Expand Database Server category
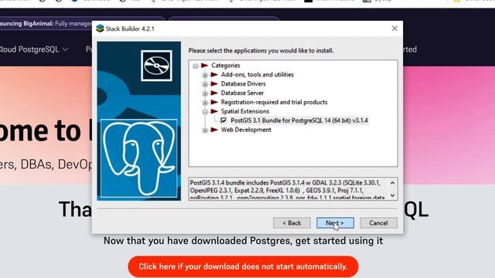Image resolution: width=495 pixels, height=278 pixels. coord(205,93)
